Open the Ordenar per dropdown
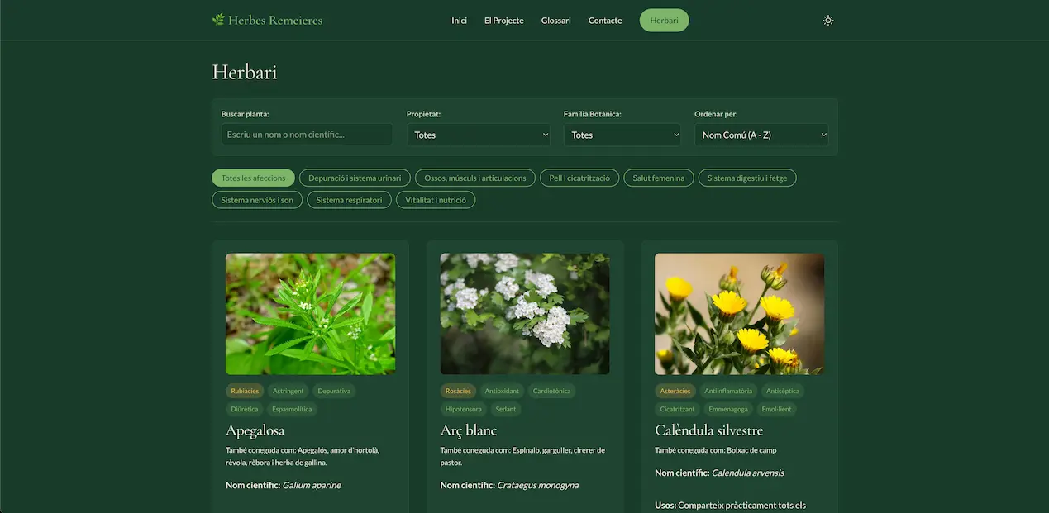The width and height of the screenshot is (1049, 513). pos(761,135)
